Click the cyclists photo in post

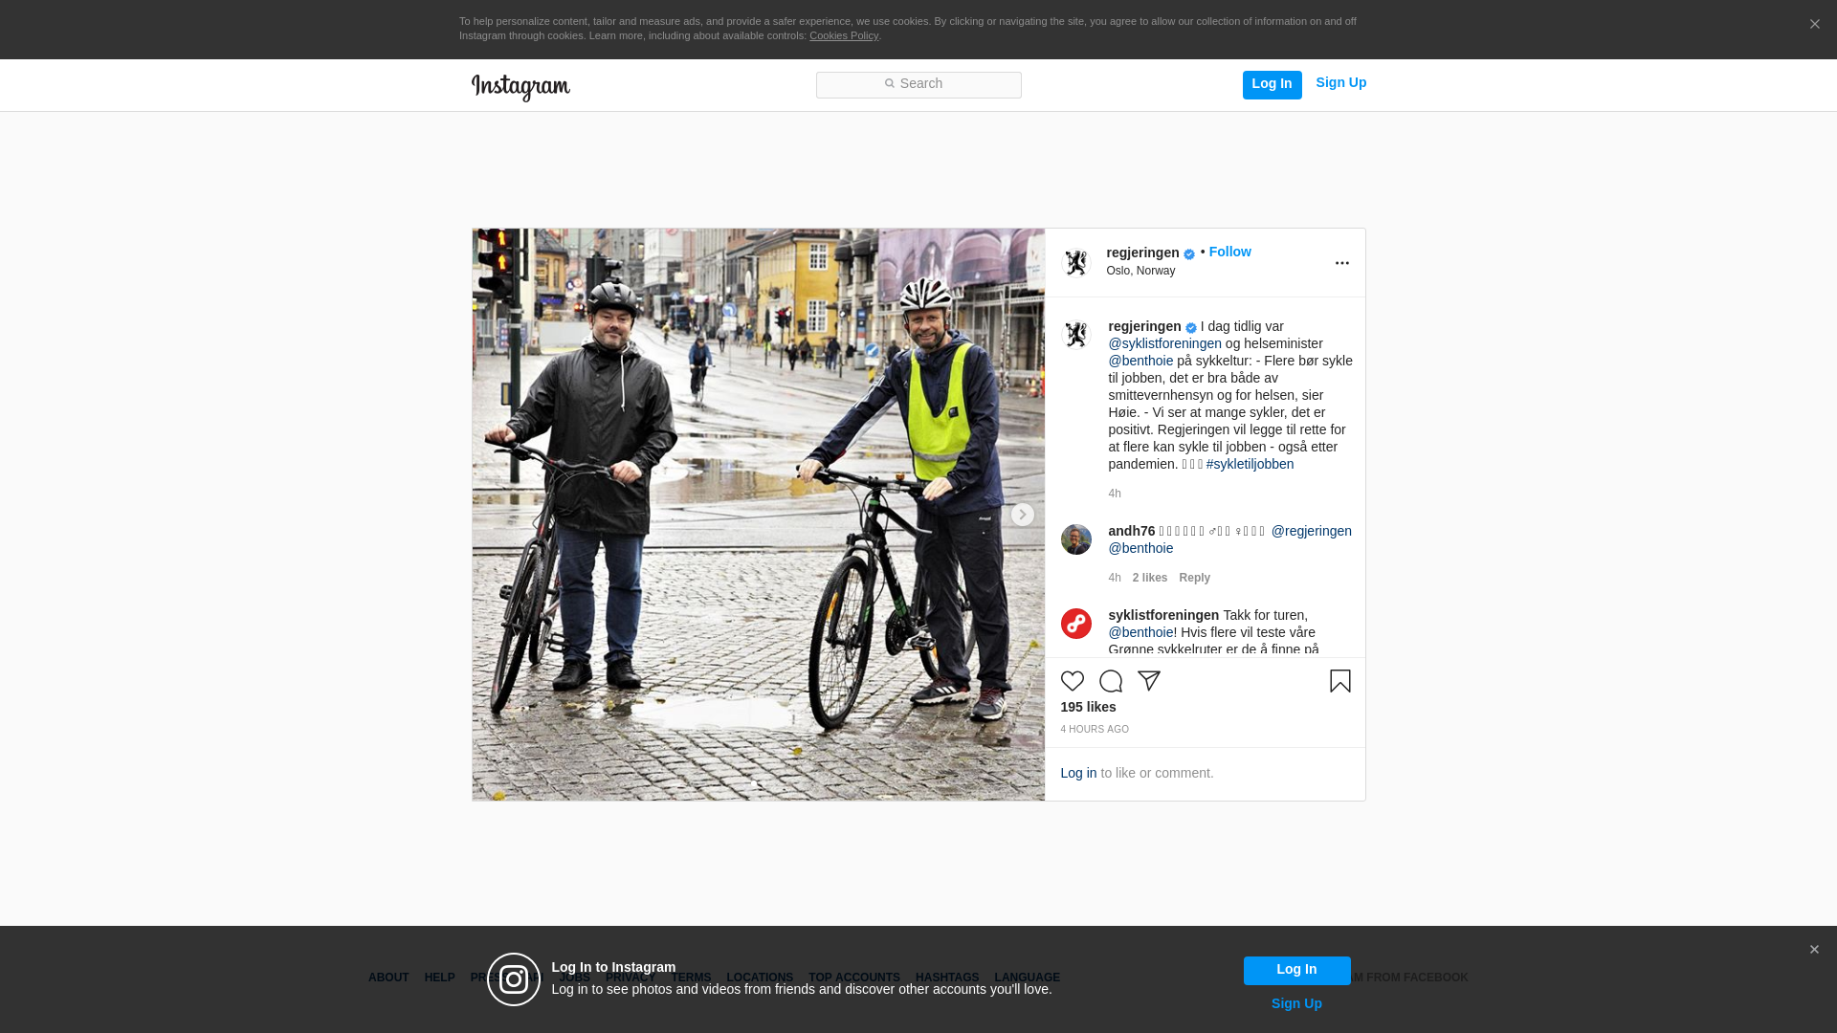click(x=758, y=515)
